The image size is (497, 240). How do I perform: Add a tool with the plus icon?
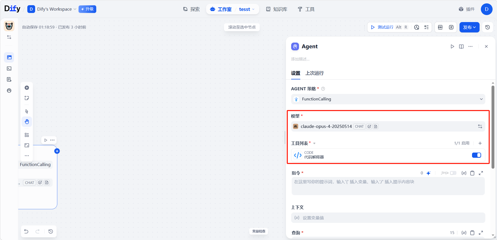480,143
